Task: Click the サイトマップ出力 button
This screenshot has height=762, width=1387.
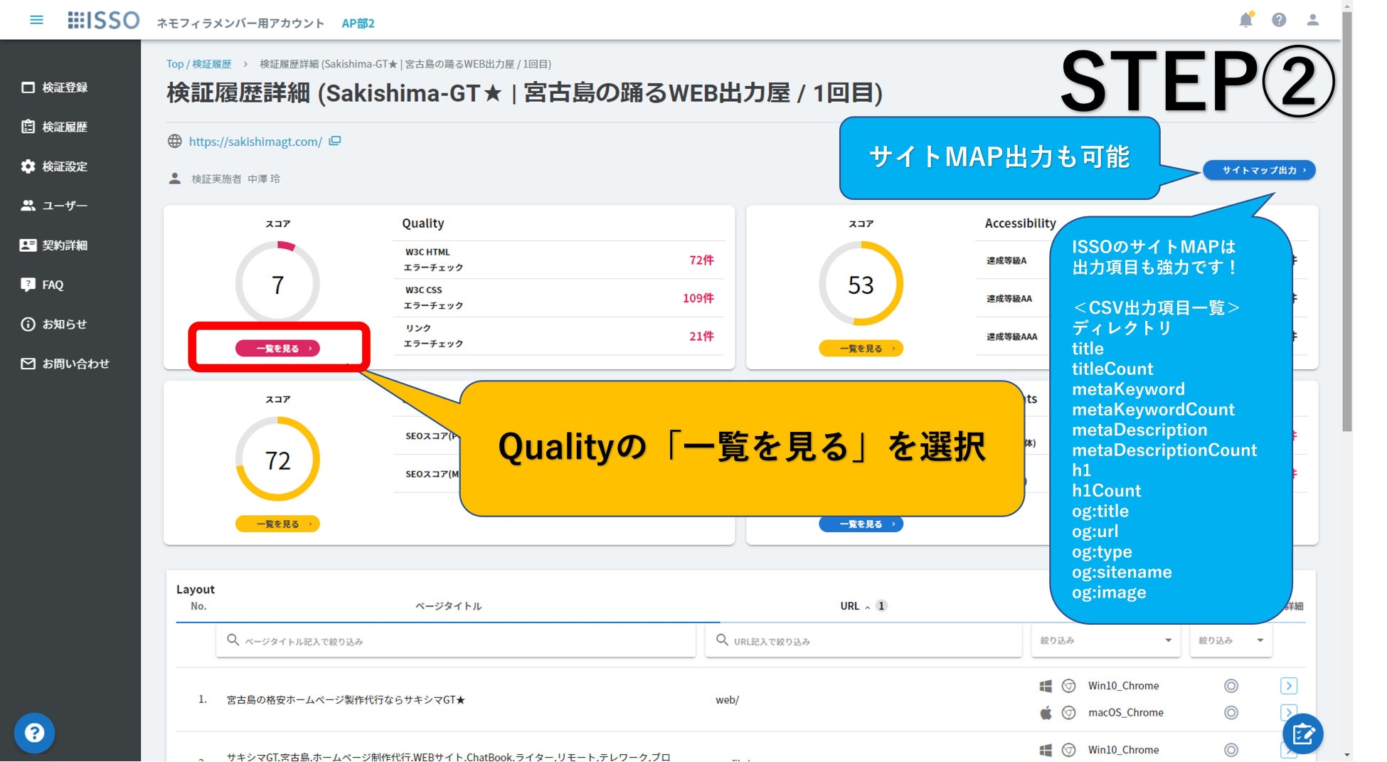Action: (1259, 170)
